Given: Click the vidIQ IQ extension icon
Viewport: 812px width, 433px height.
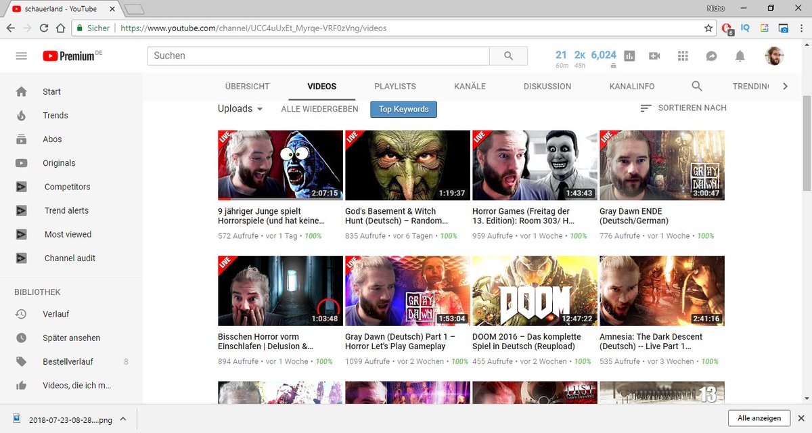Looking at the screenshot, I should [745, 28].
